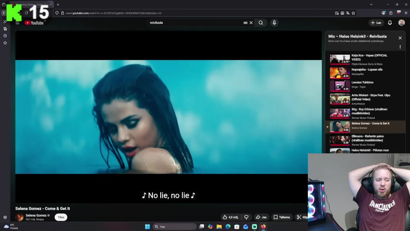Click the browser address bar URL
The height and width of the screenshot is (231, 410).
tap(114, 13)
